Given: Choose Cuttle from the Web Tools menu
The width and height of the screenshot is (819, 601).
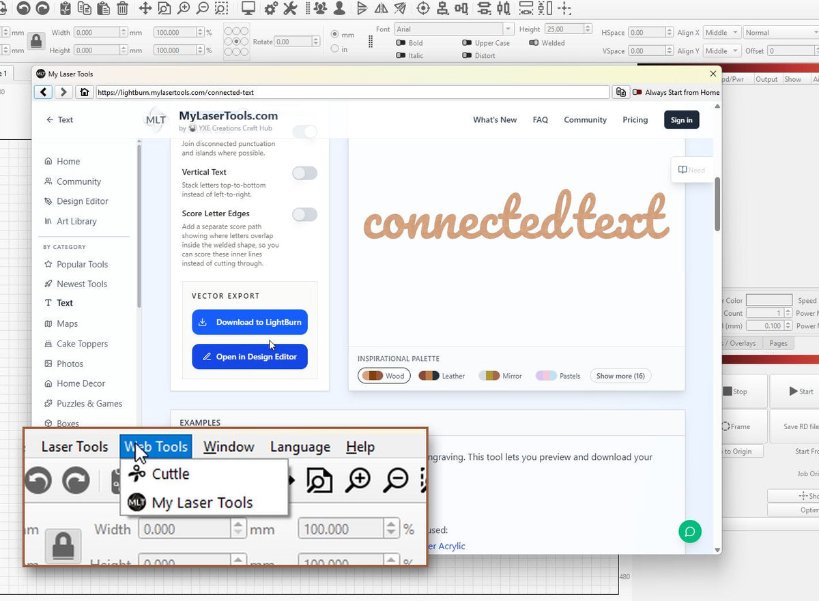Looking at the screenshot, I should 171,473.
